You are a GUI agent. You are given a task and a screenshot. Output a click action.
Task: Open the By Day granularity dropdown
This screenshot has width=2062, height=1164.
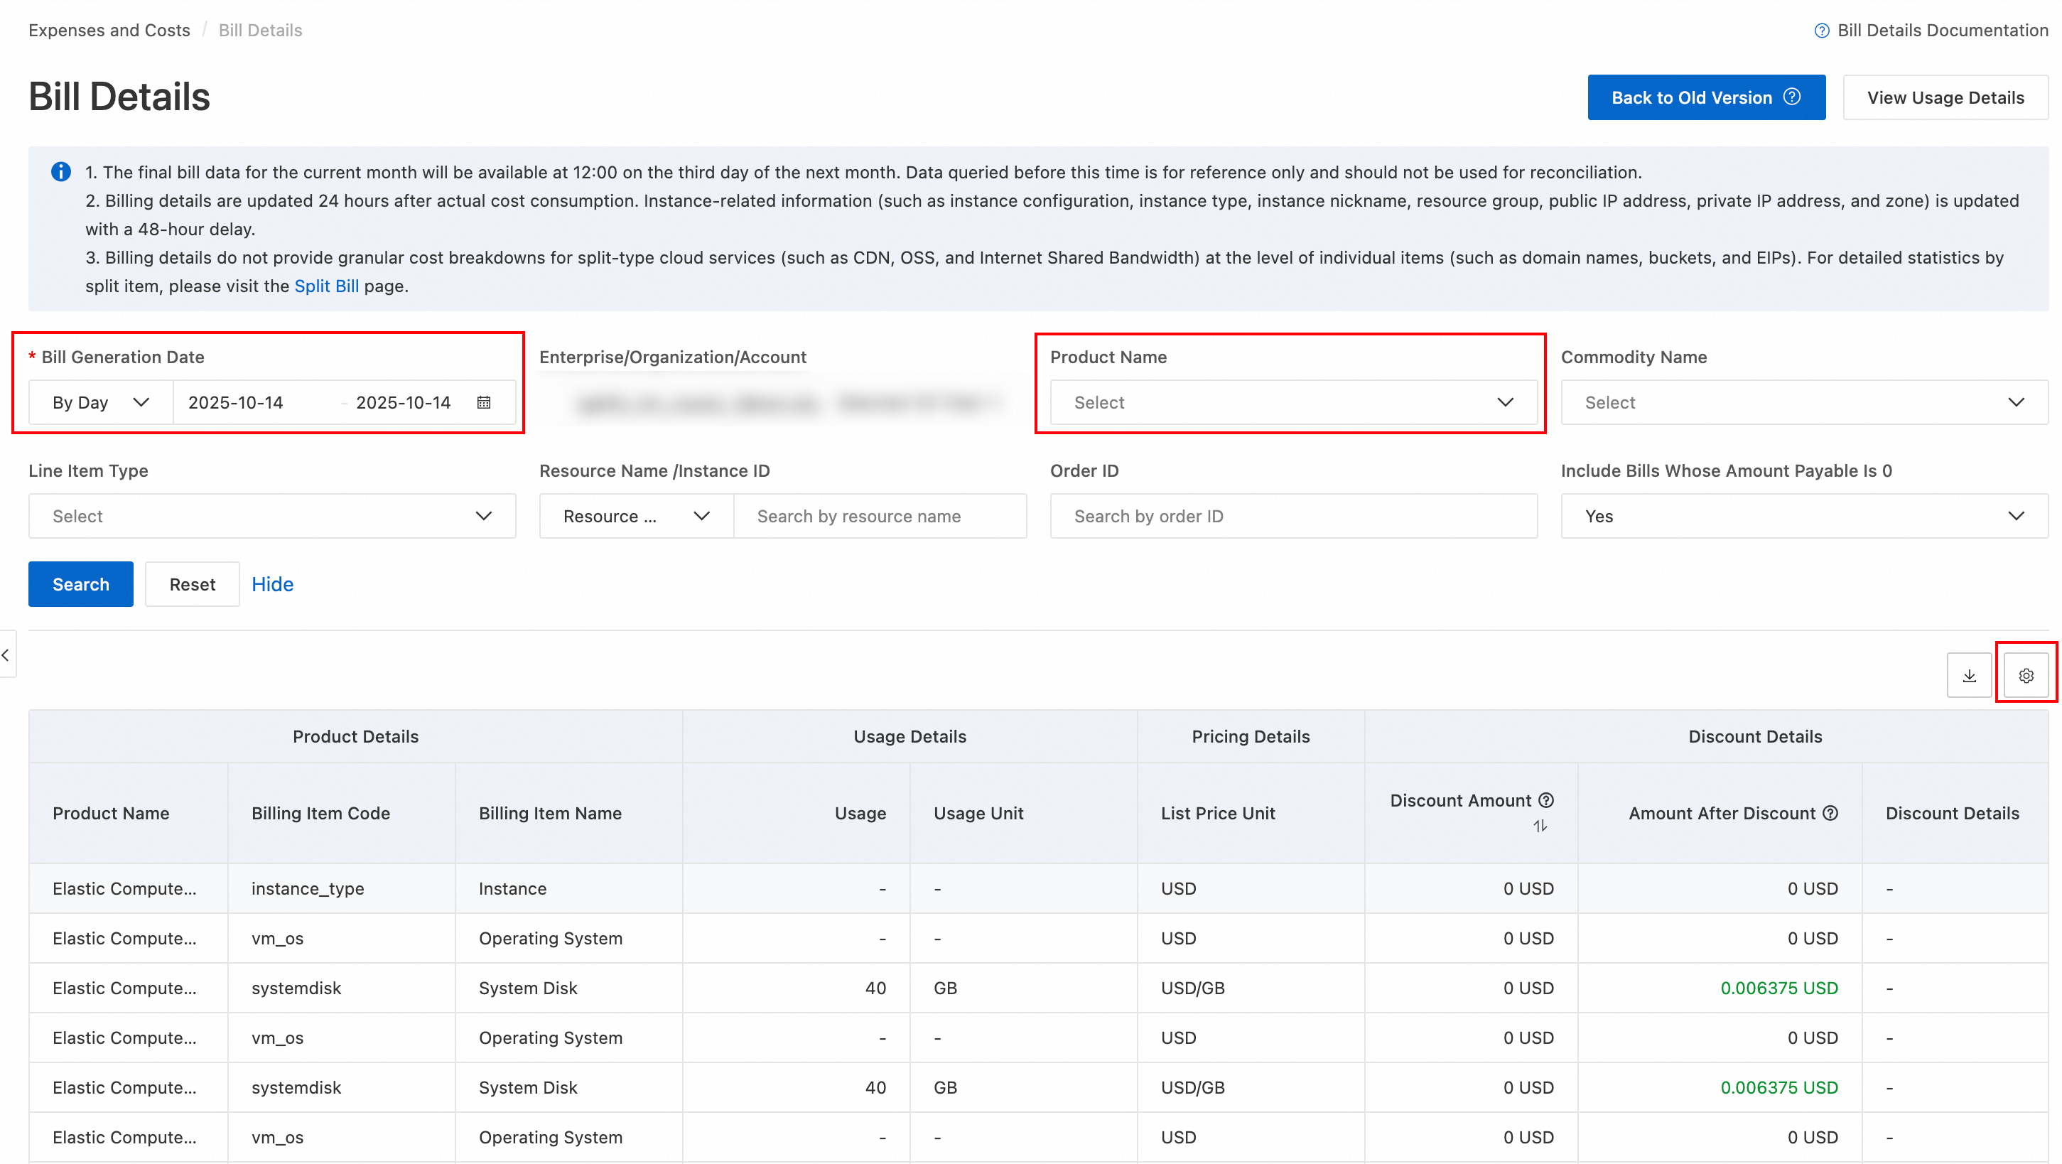click(x=101, y=402)
